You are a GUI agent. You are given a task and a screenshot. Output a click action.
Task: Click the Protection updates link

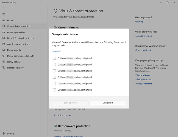[62, 115]
